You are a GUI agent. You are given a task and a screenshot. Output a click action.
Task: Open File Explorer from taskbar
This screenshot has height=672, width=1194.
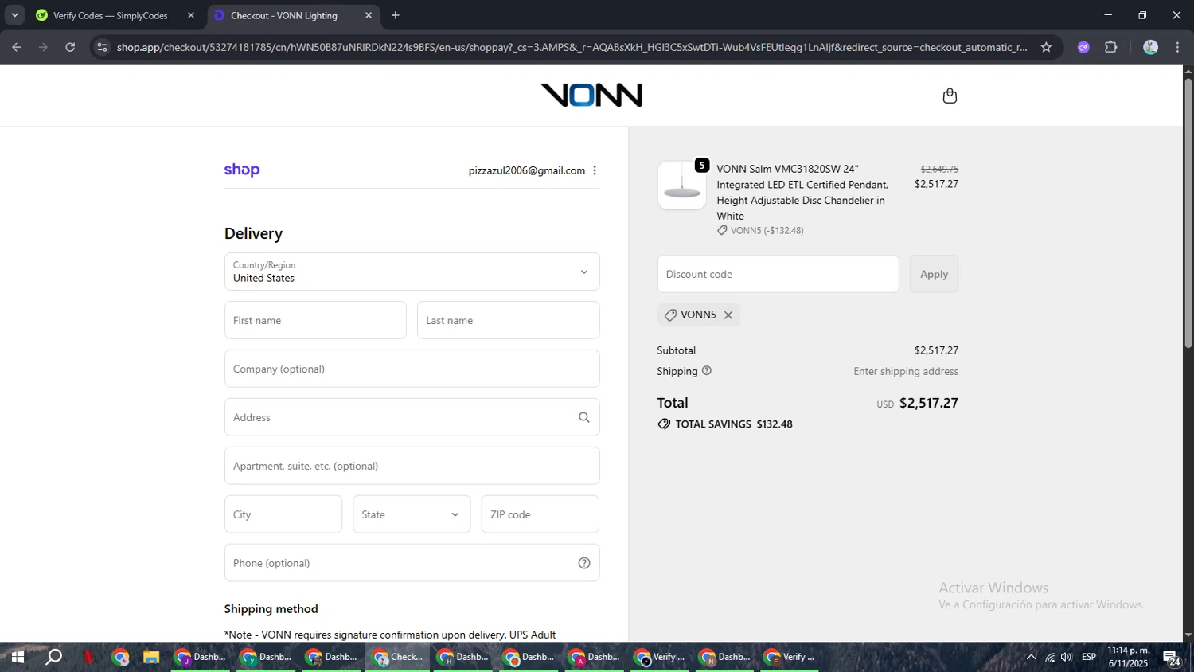(x=151, y=657)
